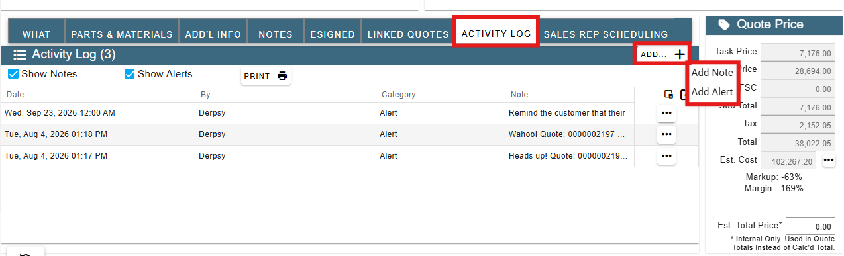Click the Markup: -63% text
The width and height of the screenshot is (844, 256).
774,177
